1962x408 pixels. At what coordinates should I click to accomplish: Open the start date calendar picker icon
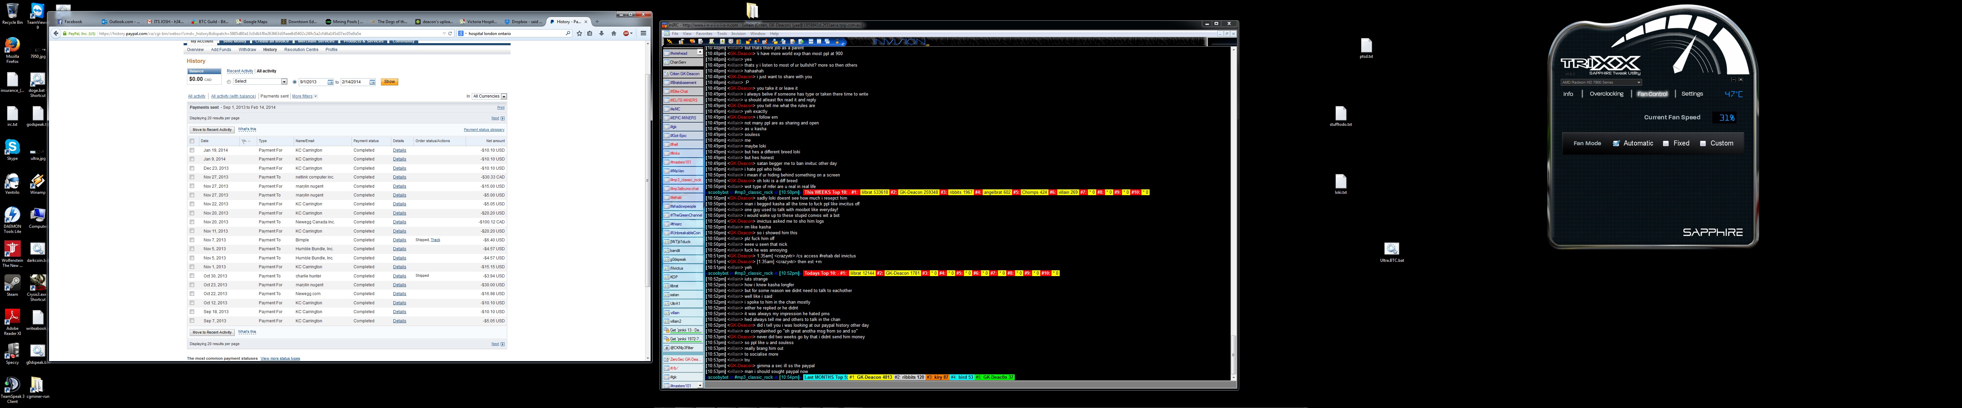tap(330, 82)
